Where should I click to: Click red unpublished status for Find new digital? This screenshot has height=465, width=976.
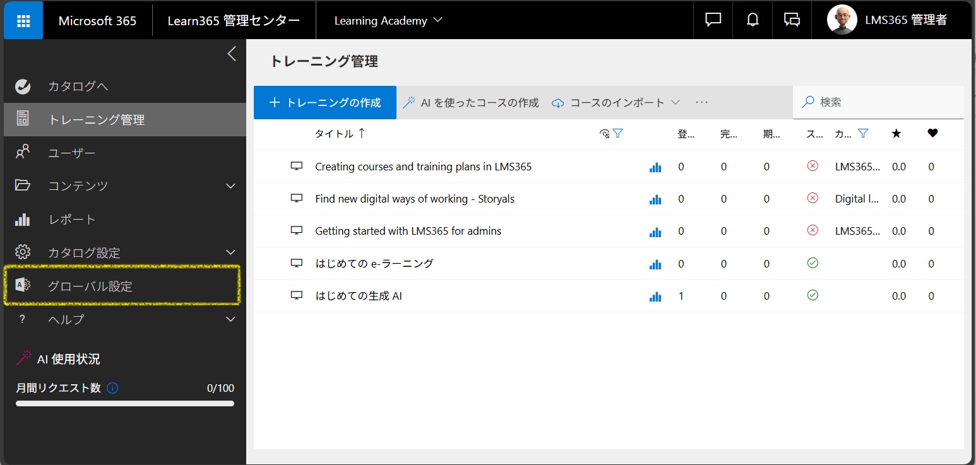[x=812, y=198]
